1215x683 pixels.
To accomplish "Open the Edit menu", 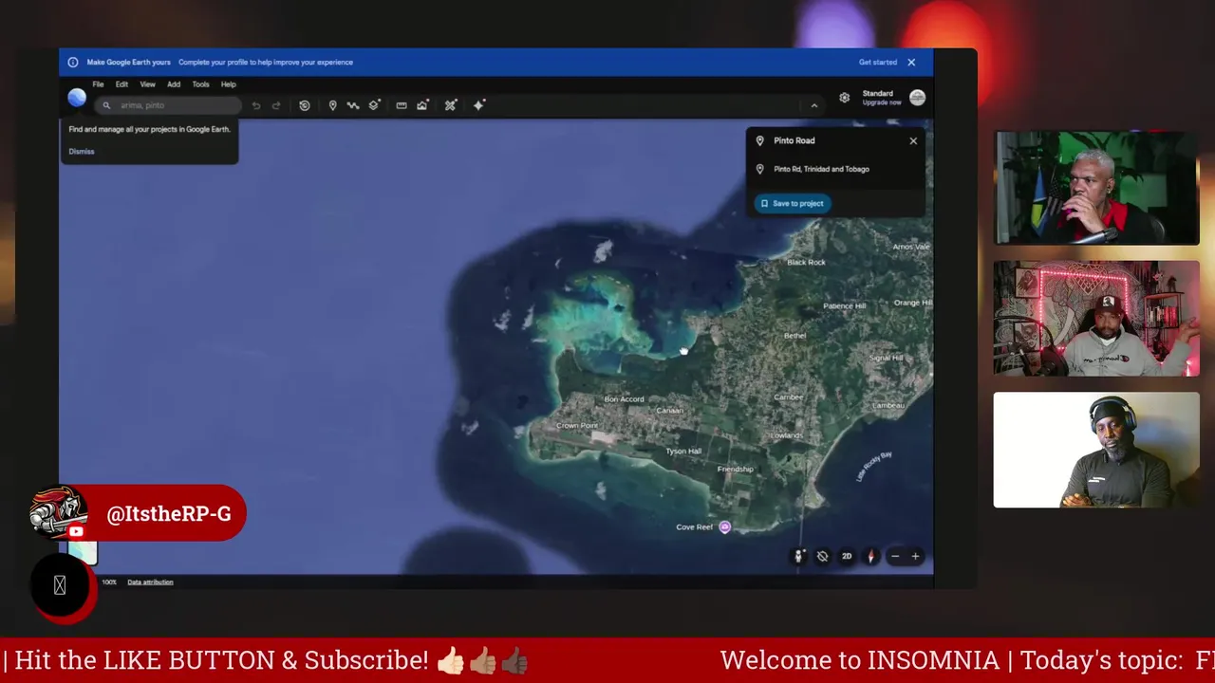I will pyautogui.click(x=121, y=84).
